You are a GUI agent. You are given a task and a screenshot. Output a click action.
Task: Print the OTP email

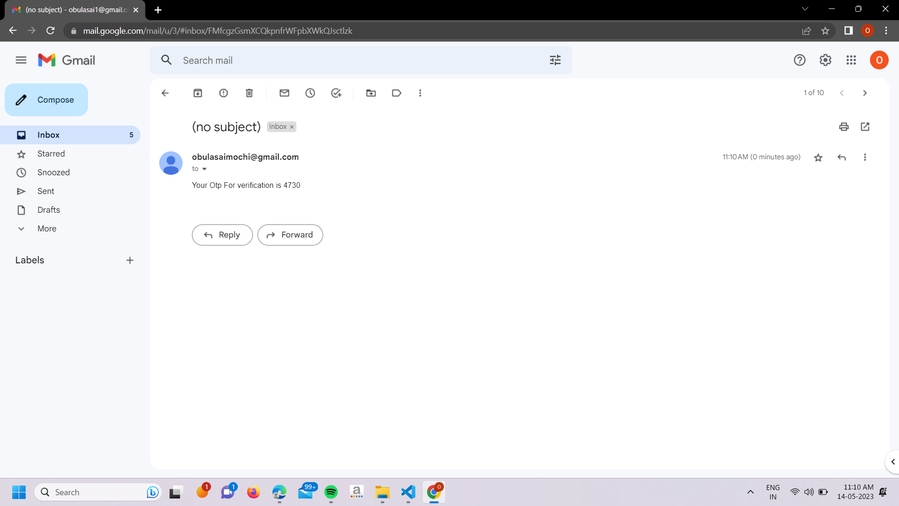pyautogui.click(x=843, y=126)
